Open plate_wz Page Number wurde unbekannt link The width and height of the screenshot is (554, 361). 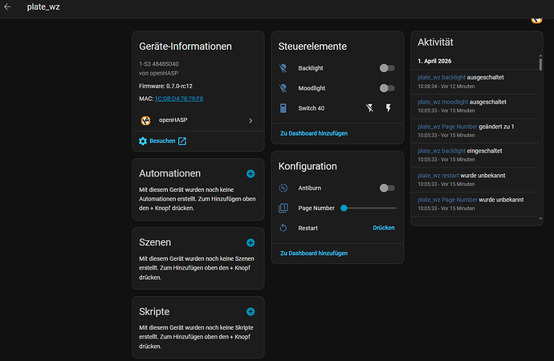[447, 200]
